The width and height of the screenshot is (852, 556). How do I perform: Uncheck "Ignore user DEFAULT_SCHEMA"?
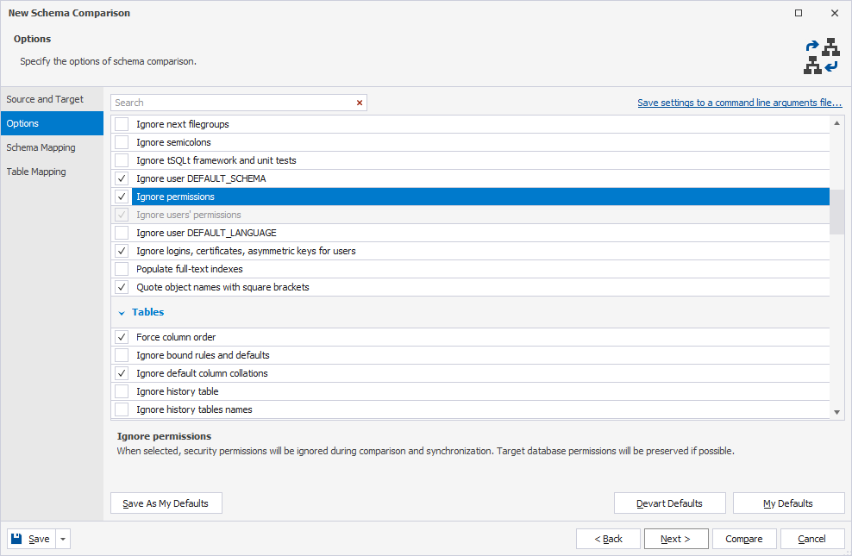click(121, 178)
